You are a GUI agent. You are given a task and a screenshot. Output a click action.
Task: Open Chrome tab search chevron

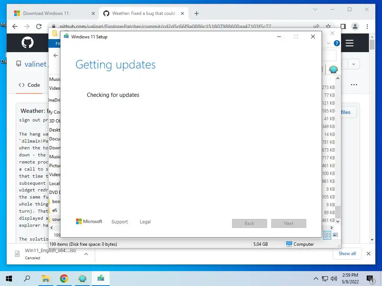315,9
